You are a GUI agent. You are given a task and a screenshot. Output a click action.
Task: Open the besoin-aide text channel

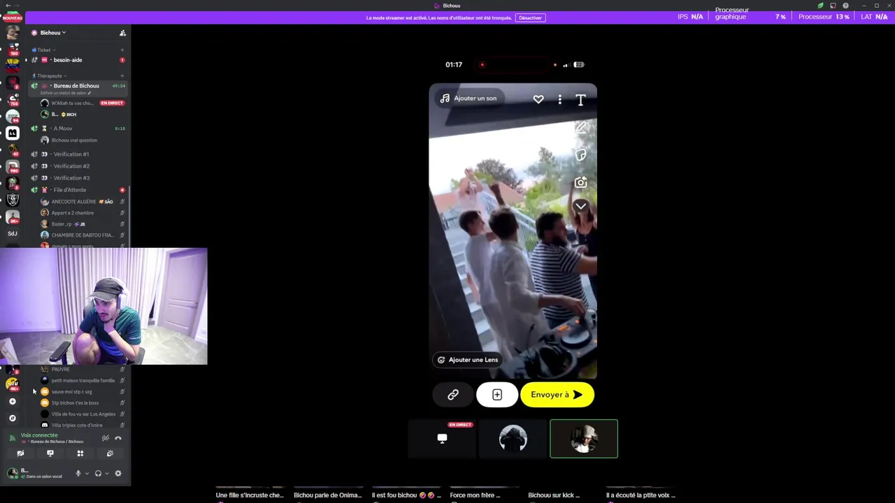coord(78,60)
